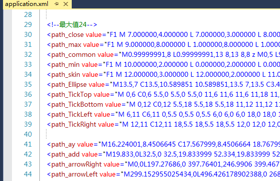
Task: Click line number 40 in gutter
Action: [28, 134]
